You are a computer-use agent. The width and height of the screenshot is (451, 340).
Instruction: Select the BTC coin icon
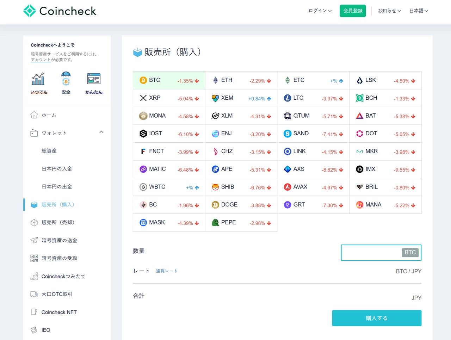pyautogui.click(x=143, y=80)
